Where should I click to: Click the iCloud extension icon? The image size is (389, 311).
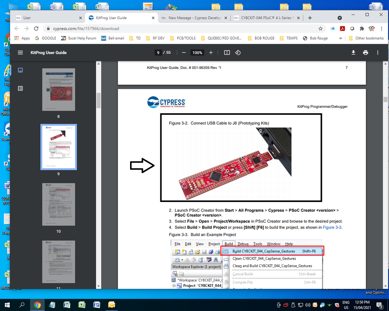click(333, 28)
